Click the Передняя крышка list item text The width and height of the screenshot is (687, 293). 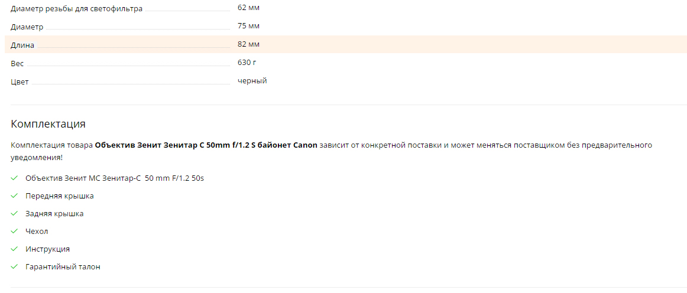pos(60,196)
